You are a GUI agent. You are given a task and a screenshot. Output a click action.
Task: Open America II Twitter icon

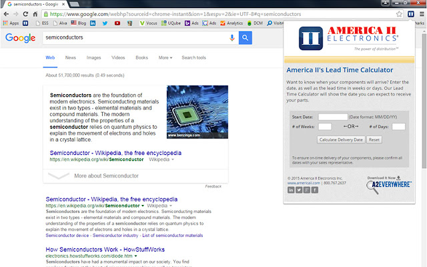299,190
